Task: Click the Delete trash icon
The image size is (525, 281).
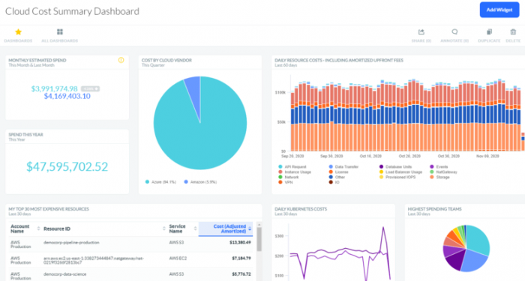Action: pyautogui.click(x=513, y=32)
